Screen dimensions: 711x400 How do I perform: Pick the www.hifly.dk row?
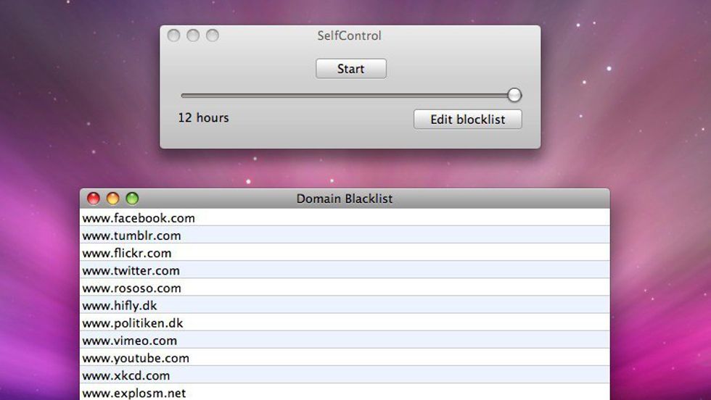click(x=120, y=305)
